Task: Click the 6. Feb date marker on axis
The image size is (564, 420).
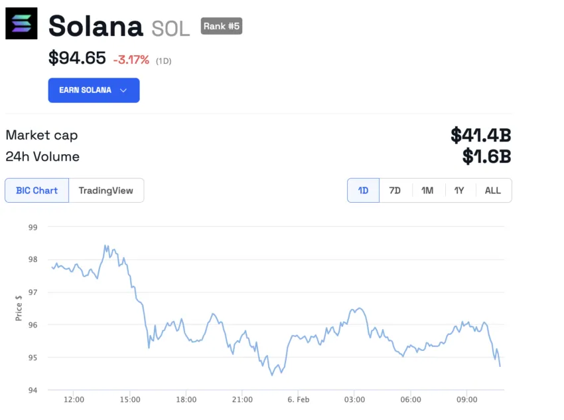Action: [299, 399]
